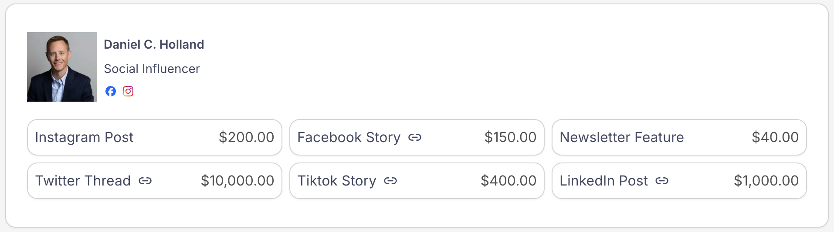Click link icon beside LinkedIn Post
Image resolution: width=834 pixels, height=232 pixels.
[662, 181]
